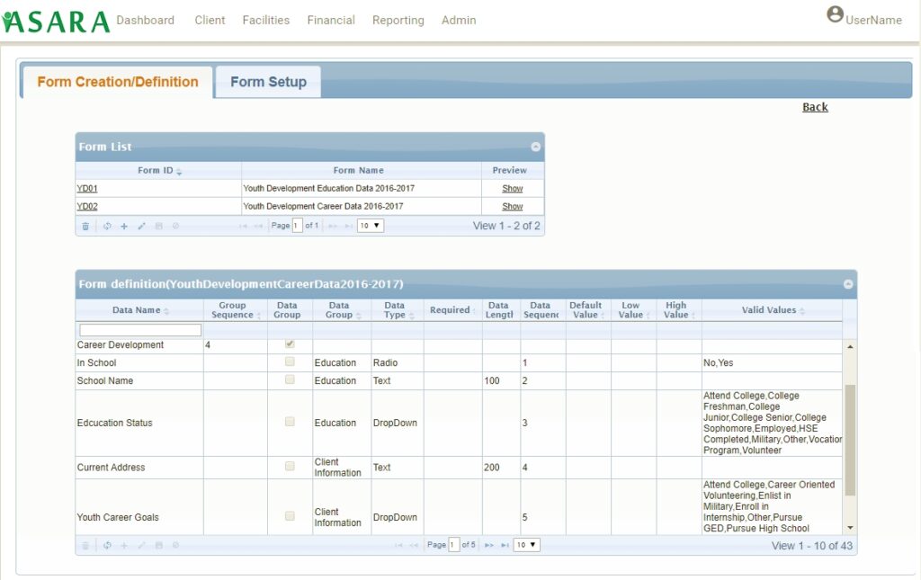921x580 pixels.
Task: Show preview for form YD02
Action: click(513, 206)
